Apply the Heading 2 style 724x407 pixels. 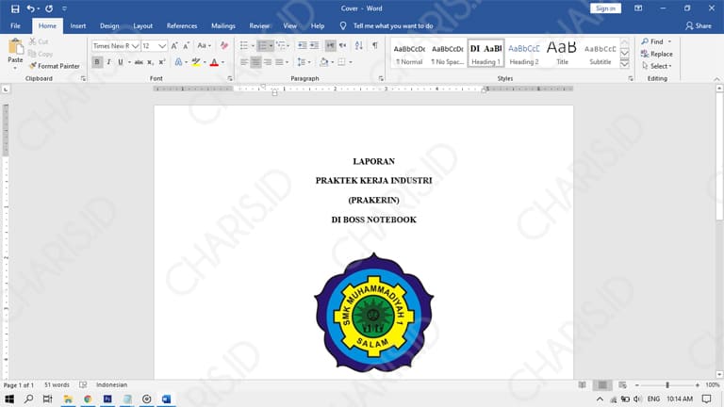524,54
